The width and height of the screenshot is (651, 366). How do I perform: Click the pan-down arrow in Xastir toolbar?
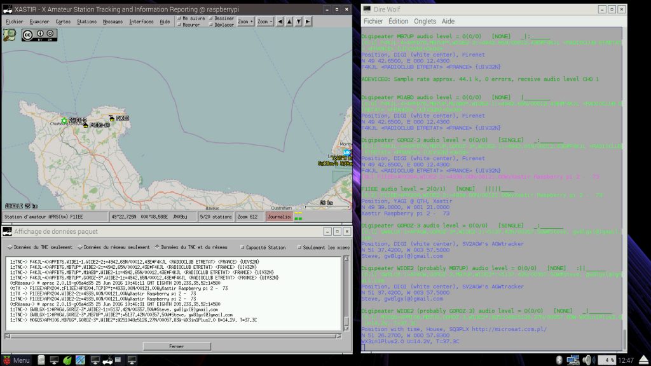(298, 21)
